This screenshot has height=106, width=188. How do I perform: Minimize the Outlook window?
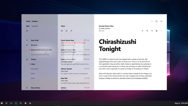pyautogui.click(x=152, y=21)
